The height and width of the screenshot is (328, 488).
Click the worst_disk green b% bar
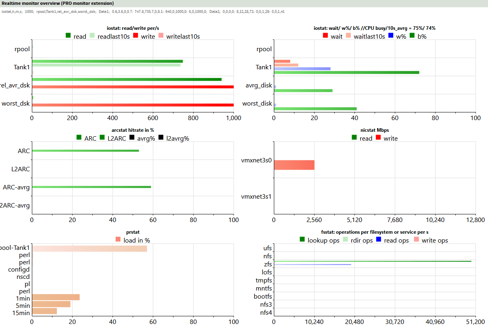(315, 109)
